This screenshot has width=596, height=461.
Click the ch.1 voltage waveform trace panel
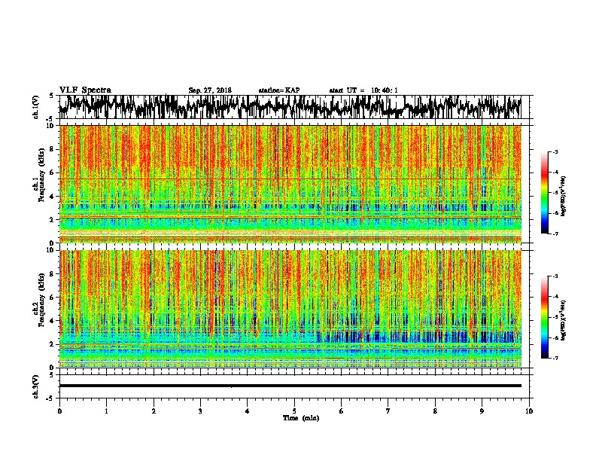(293, 107)
